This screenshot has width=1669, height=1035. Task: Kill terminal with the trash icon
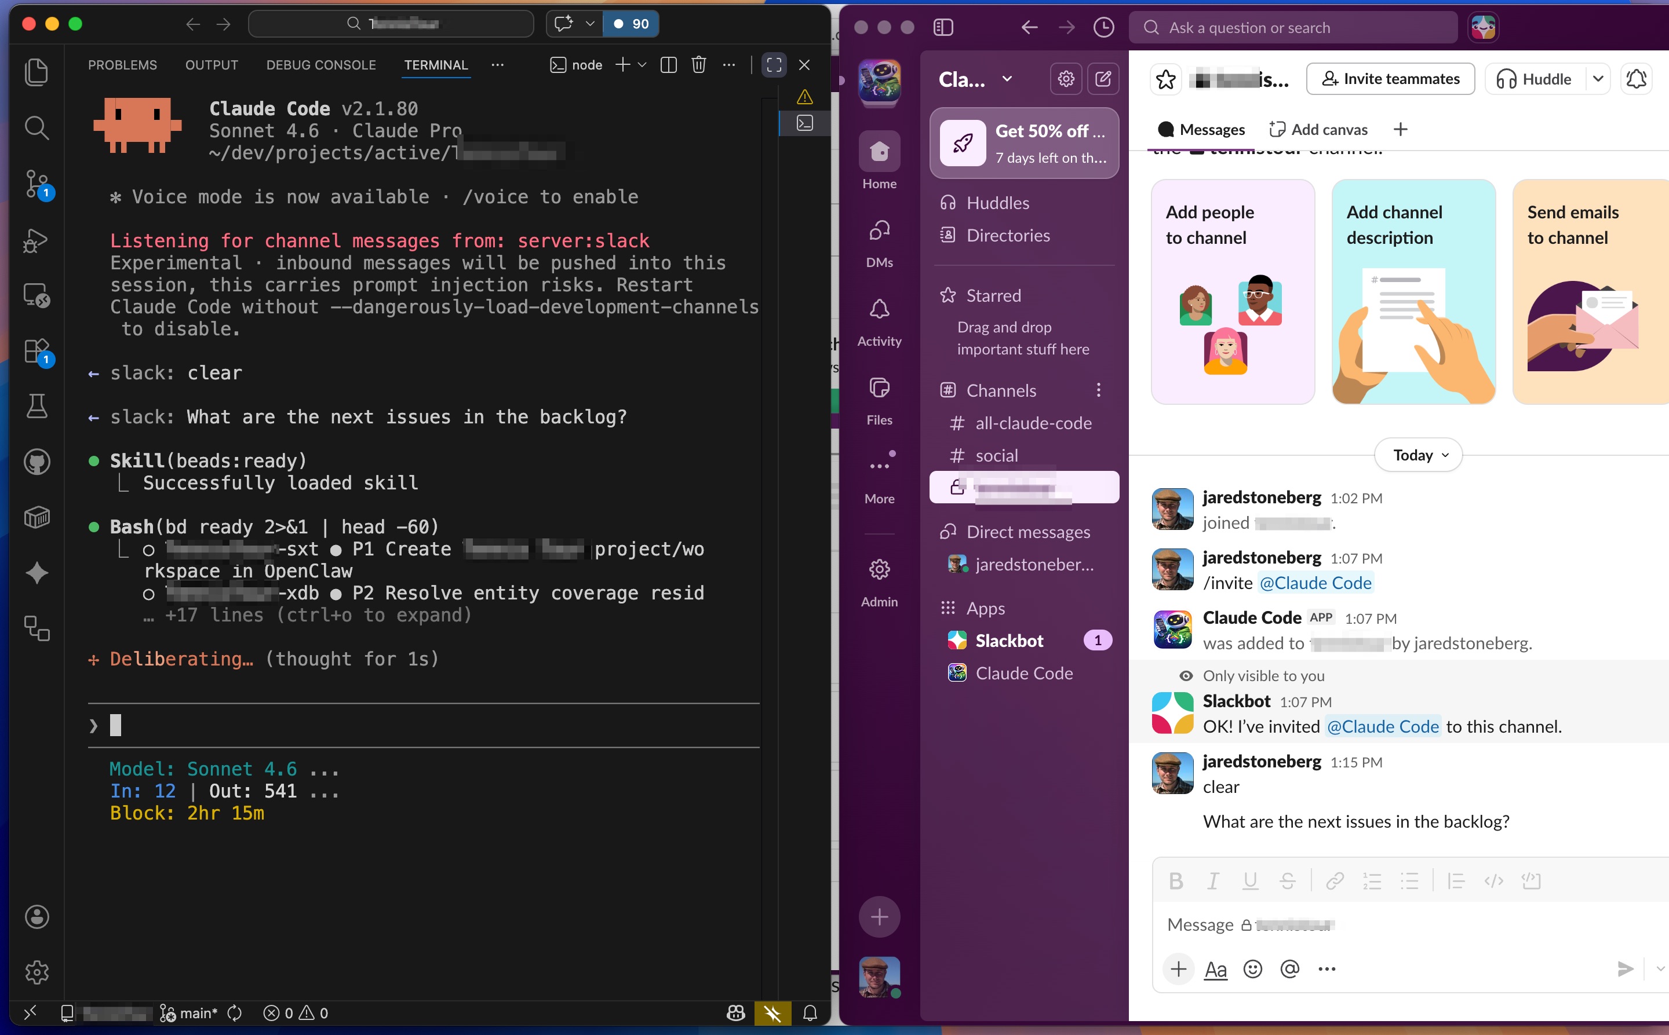point(698,65)
